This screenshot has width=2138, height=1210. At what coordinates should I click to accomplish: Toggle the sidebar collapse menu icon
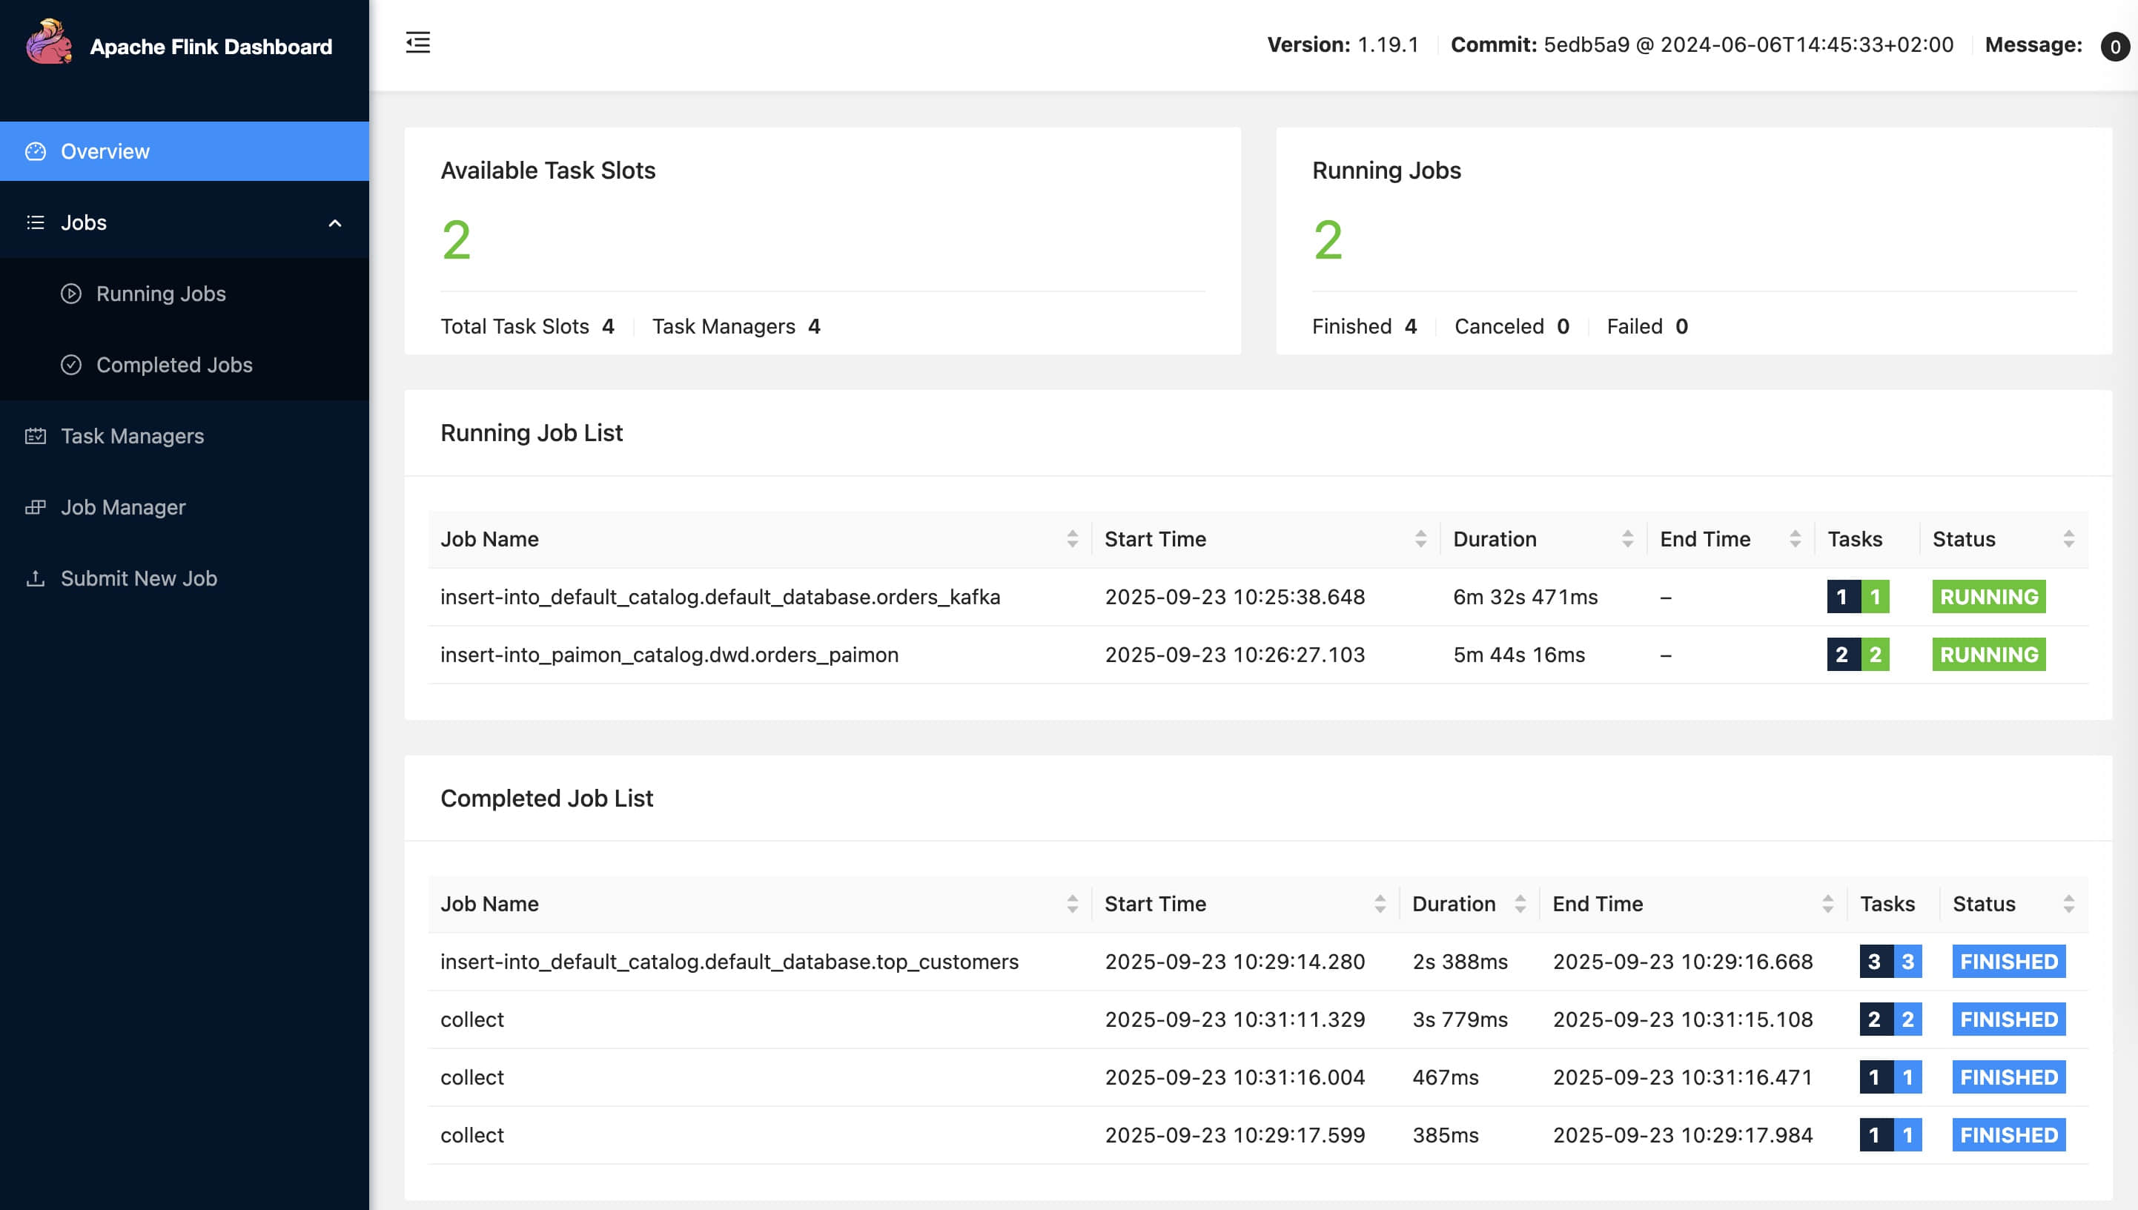click(x=418, y=42)
